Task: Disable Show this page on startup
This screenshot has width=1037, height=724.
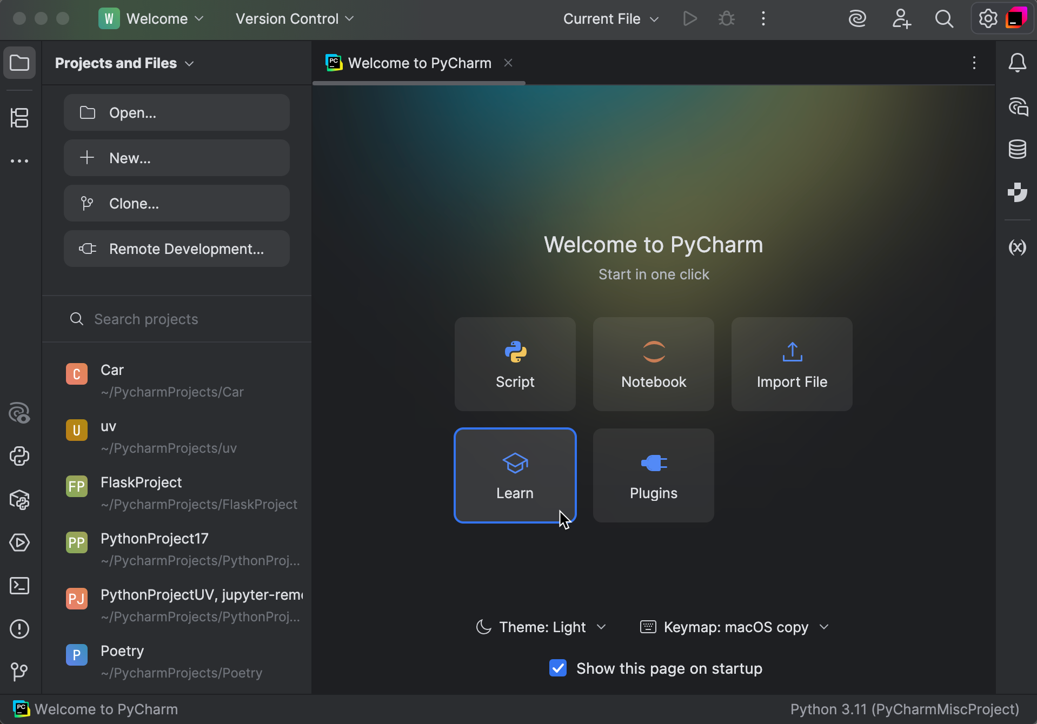Action: (557, 668)
